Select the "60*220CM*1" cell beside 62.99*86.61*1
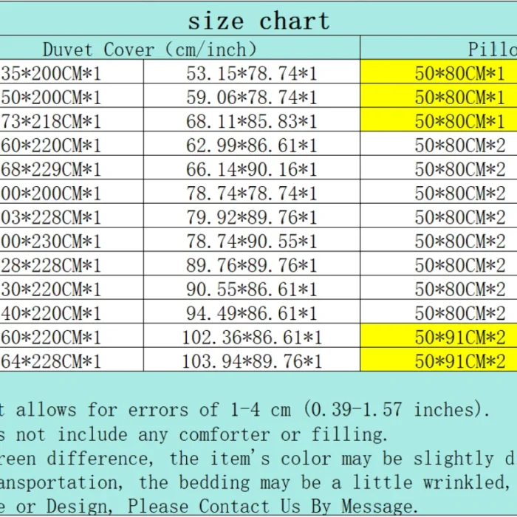Screen dimensions: 517x517 point(72,144)
